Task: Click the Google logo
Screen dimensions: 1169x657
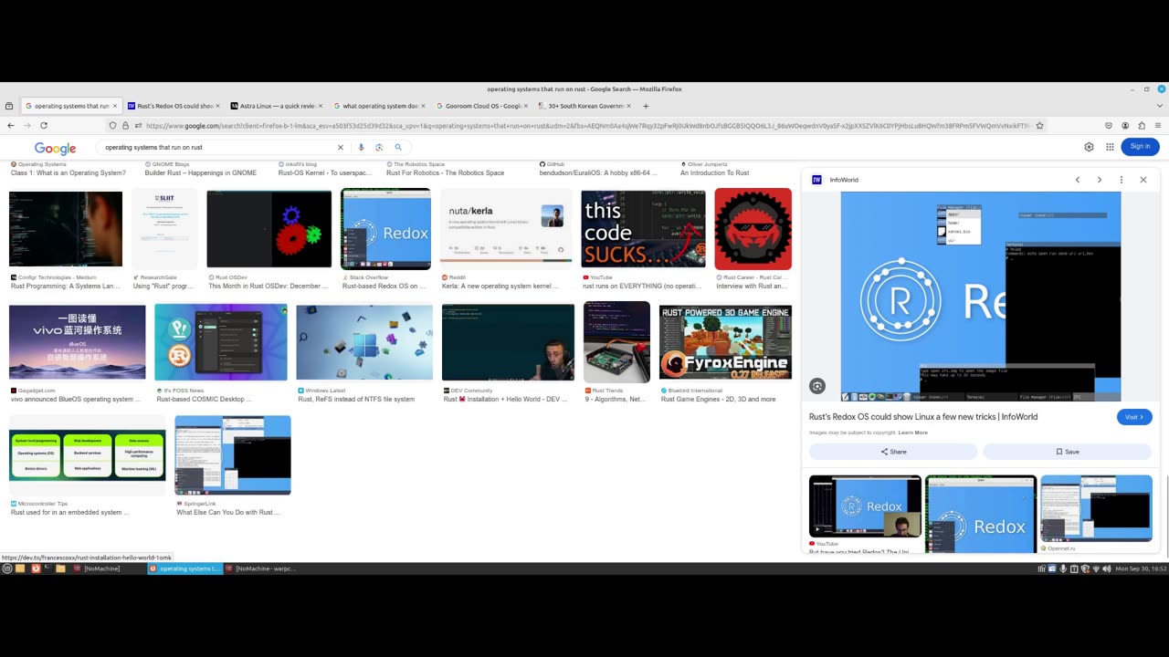Action: 55,148
